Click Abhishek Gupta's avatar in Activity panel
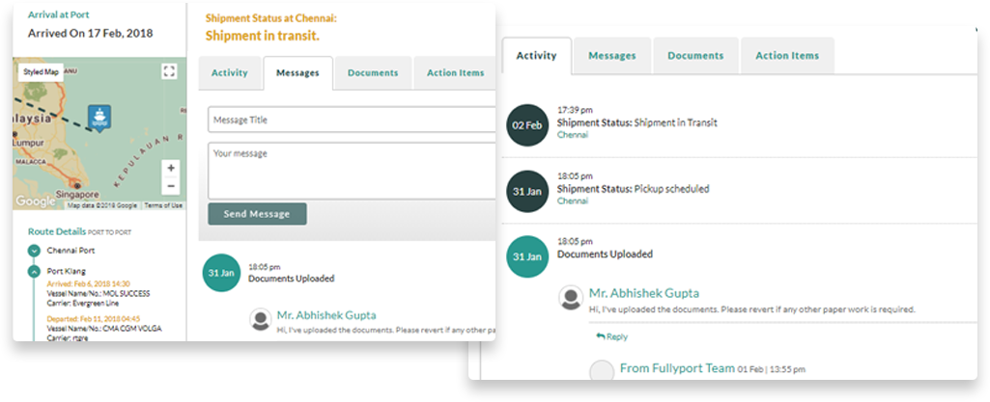 pos(571,298)
